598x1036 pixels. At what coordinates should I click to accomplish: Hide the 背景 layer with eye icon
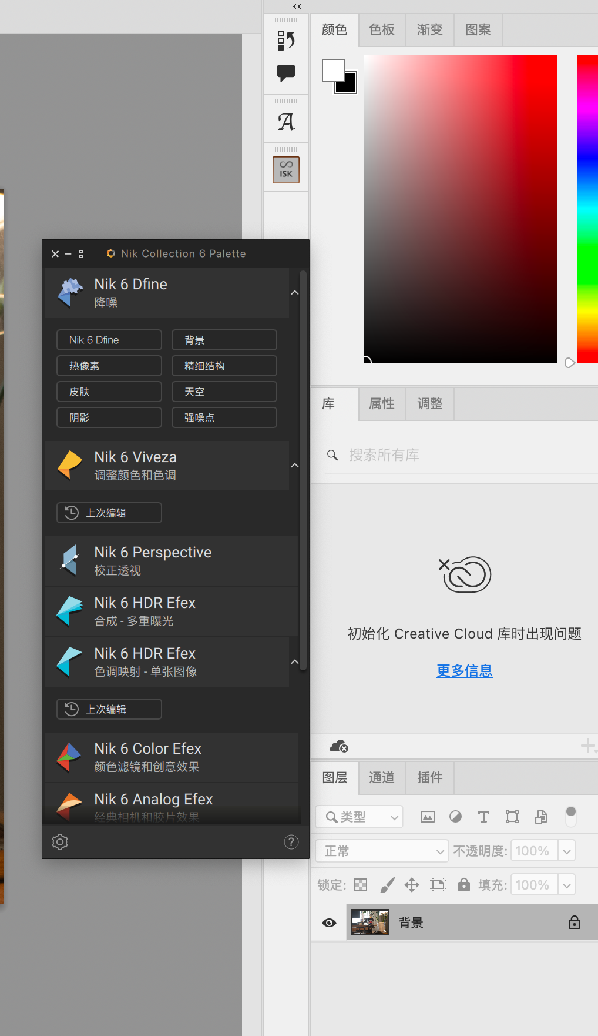(330, 923)
